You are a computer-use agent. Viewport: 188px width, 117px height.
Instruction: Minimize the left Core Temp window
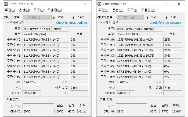coord(61,4)
